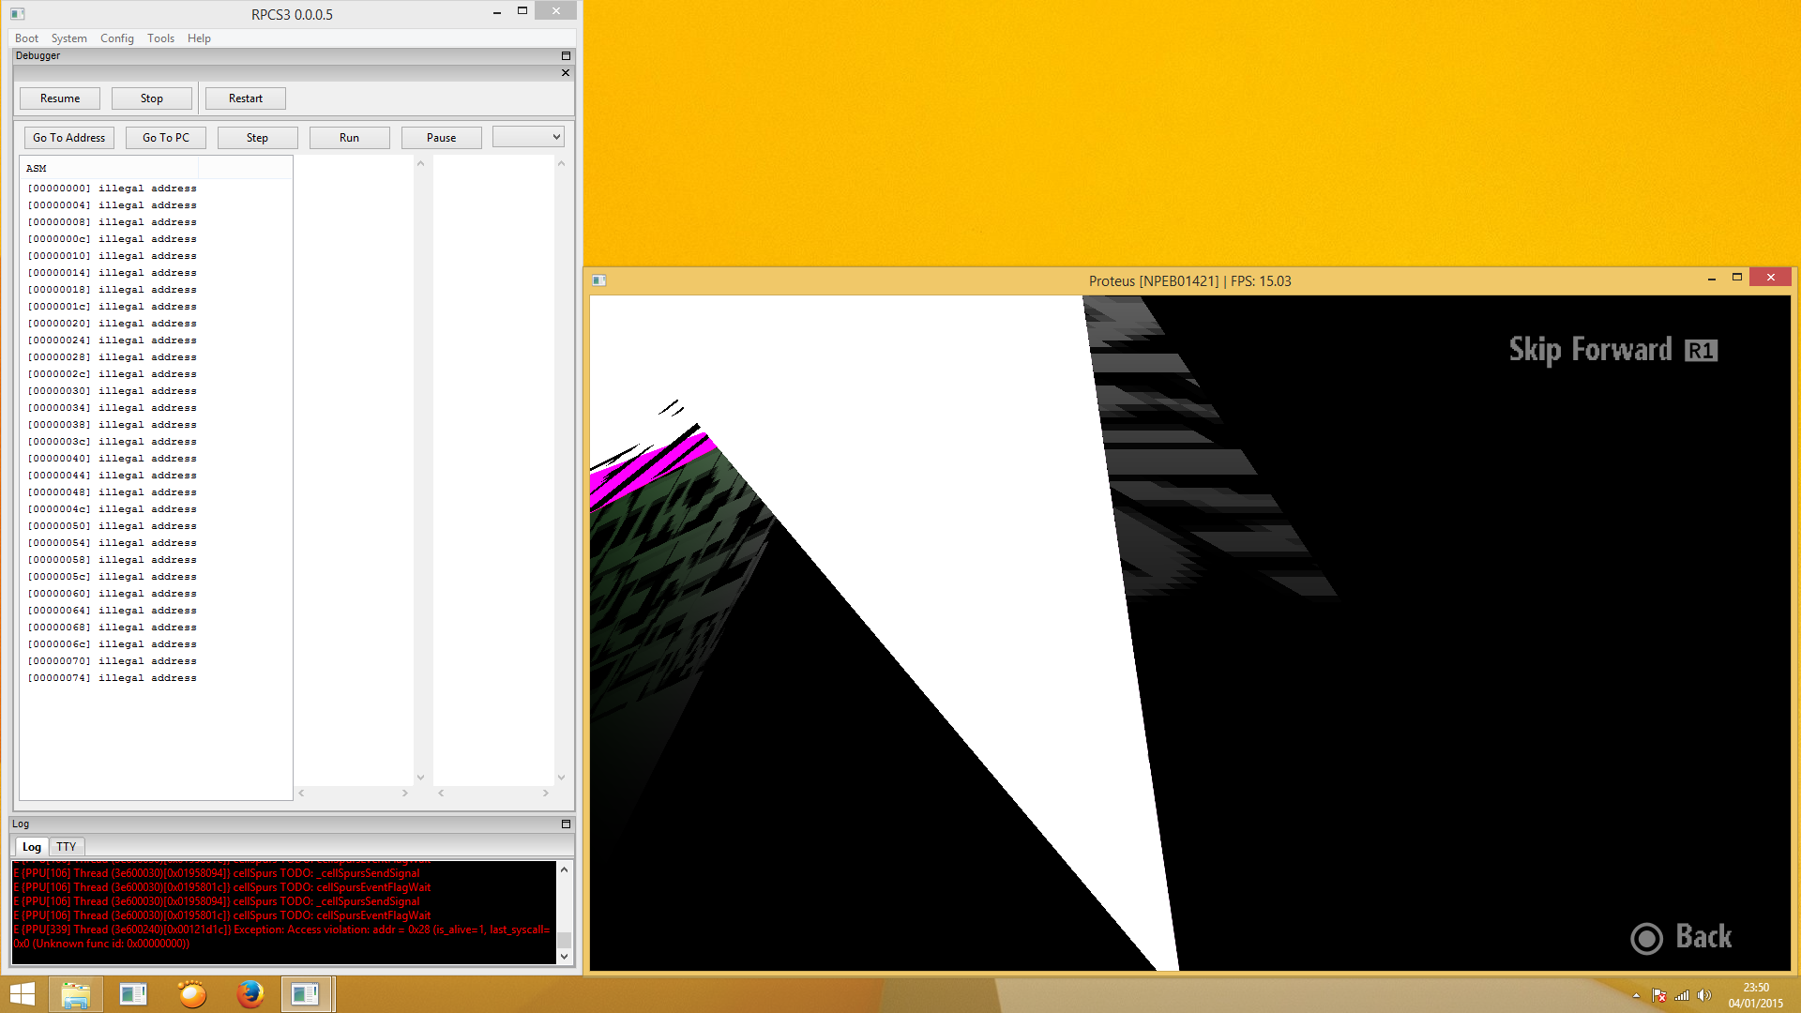Click the orange circular taskbar app icon
The image size is (1801, 1013).
click(x=192, y=994)
